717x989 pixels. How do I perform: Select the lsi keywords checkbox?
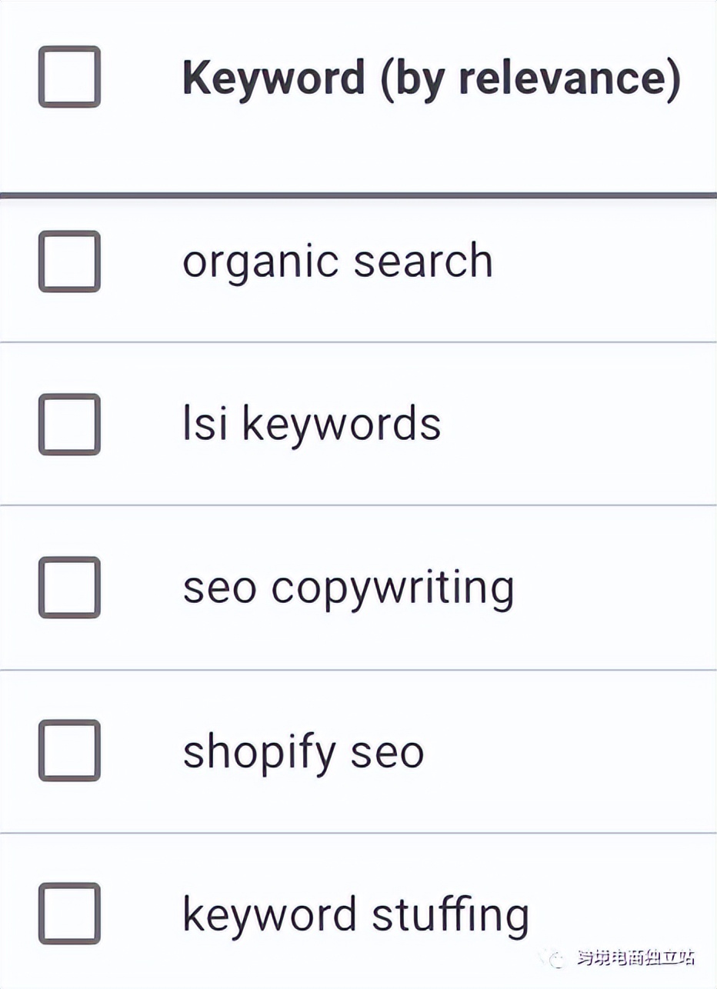point(69,425)
